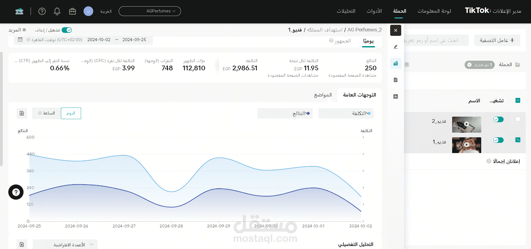531x249 pixels.
Task: Click the تشغيـ... column header
Action: tap(497, 101)
